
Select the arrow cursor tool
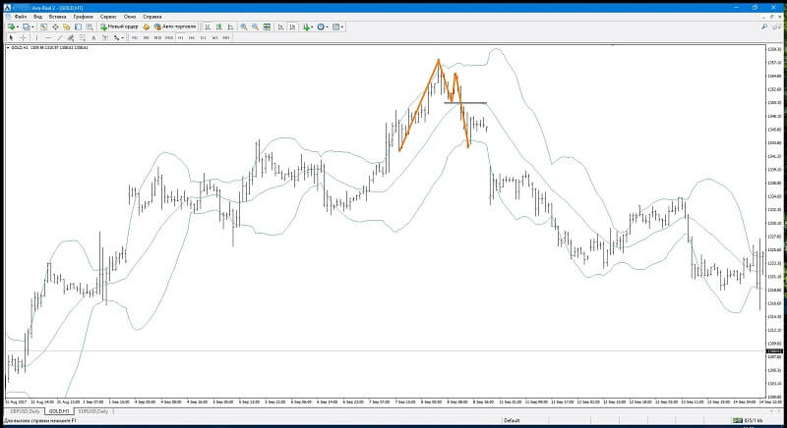point(11,37)
